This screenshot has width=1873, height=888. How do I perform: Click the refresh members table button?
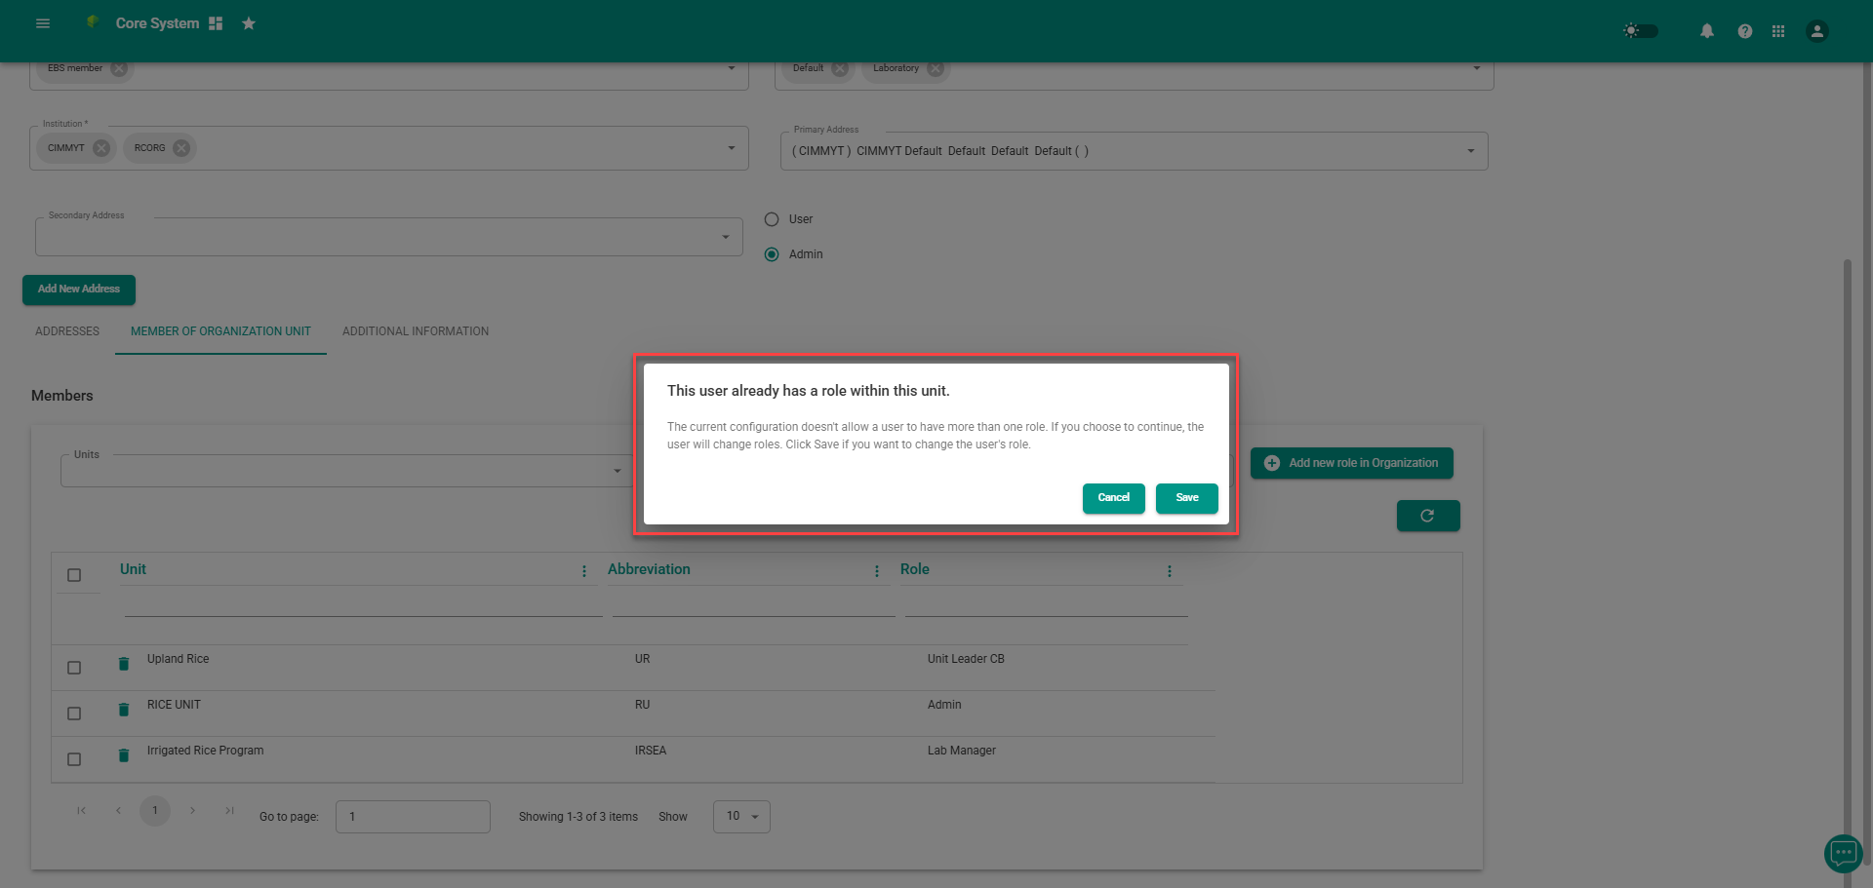(1427, 516)
